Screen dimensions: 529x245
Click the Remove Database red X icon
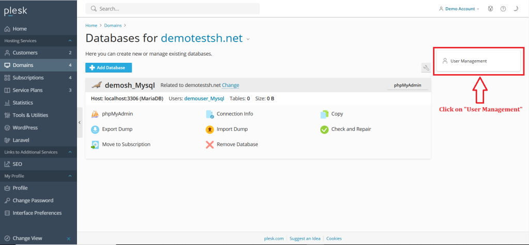[210, 145]
